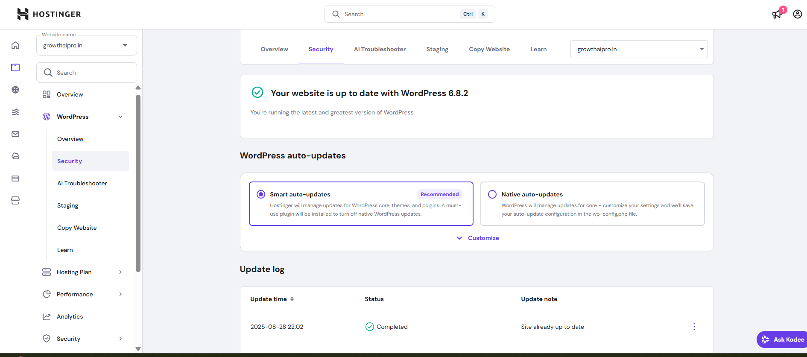Switch to the Copy Website tab
The width and height of the screenshot is (807, 357).
tap(489, 49)
